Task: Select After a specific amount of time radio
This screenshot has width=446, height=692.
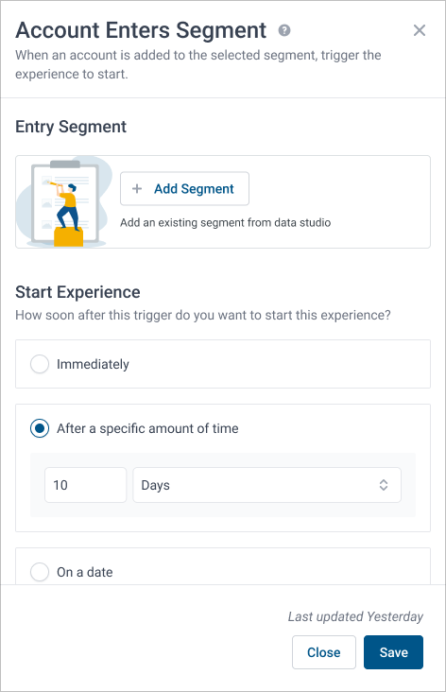Action: coord(40,428)
